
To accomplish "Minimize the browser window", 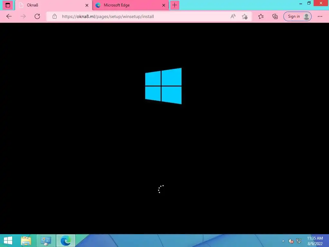I will click(301, 3).
